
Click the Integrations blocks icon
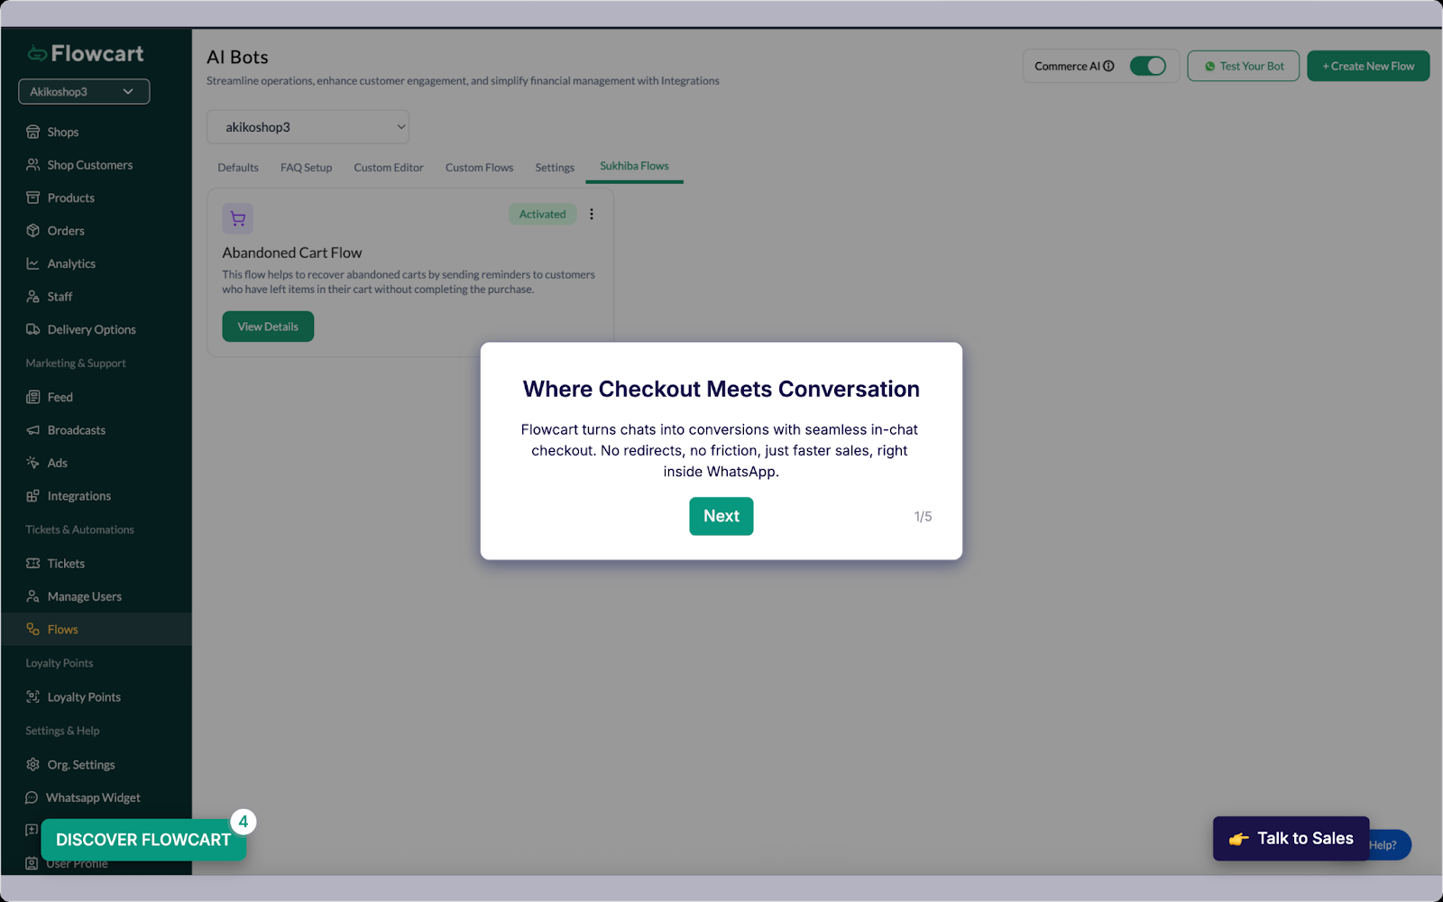[33, 496]
